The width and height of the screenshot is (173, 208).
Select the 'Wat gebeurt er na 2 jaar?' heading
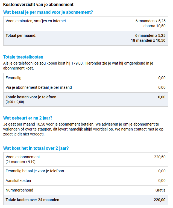click(x=28, y=118)
